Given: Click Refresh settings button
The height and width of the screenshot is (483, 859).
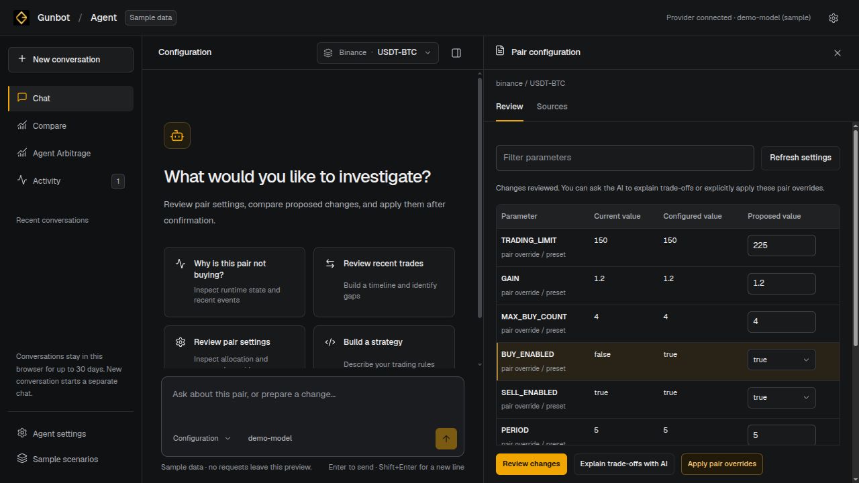Looking at the screenshot, I should click(x=800, y=158).
